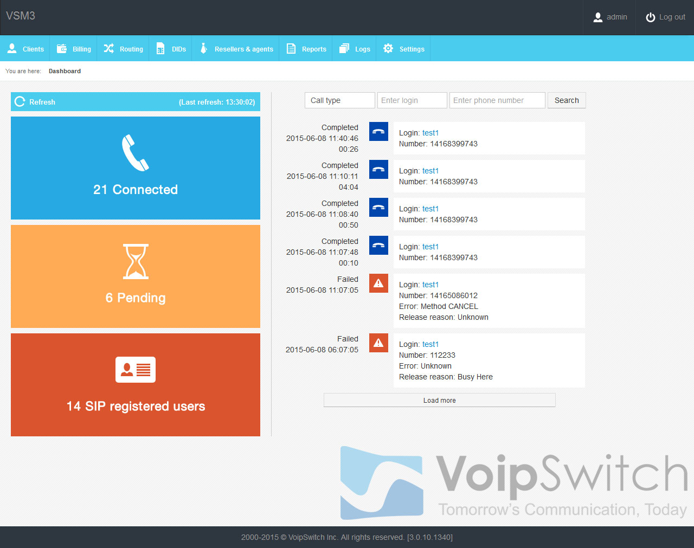Click the warning icon for failed 11:07:05 call
Image resolution: width=694 pixels, height=548 pixels.
[x=378, y=283]
